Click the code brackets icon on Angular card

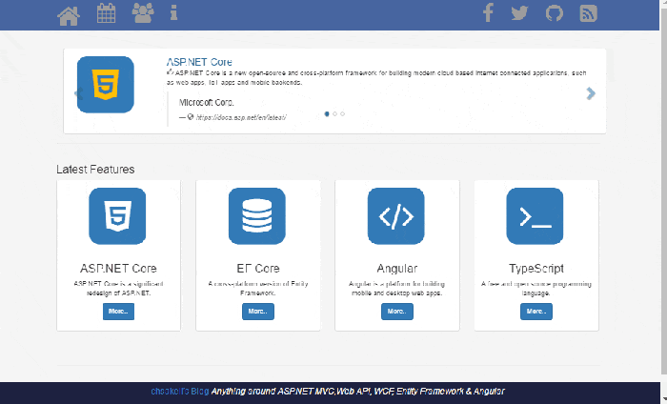pyautogui.click(x=396, y=216)
